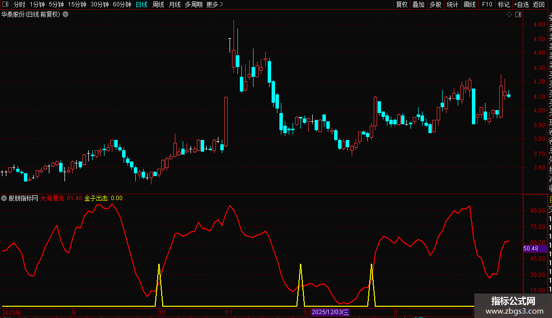The height and width of the screenshot is (318, 552).
Task: Select the 15分钟 period tab
Action: click(77, 4)
